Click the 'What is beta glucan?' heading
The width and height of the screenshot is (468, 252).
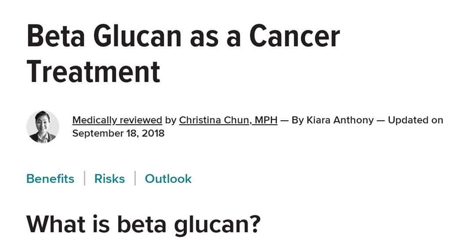click(x=143, y=225)
